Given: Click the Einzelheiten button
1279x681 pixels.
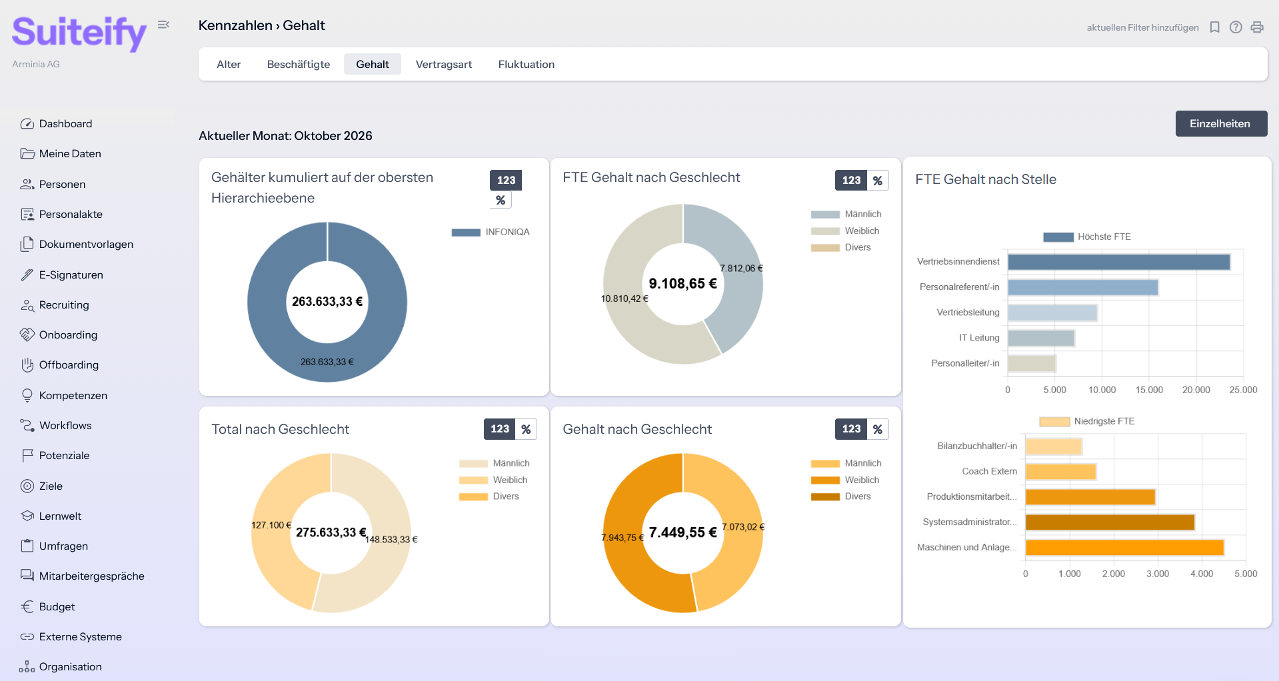Looking at the screenshot, I should point(1221,123).
